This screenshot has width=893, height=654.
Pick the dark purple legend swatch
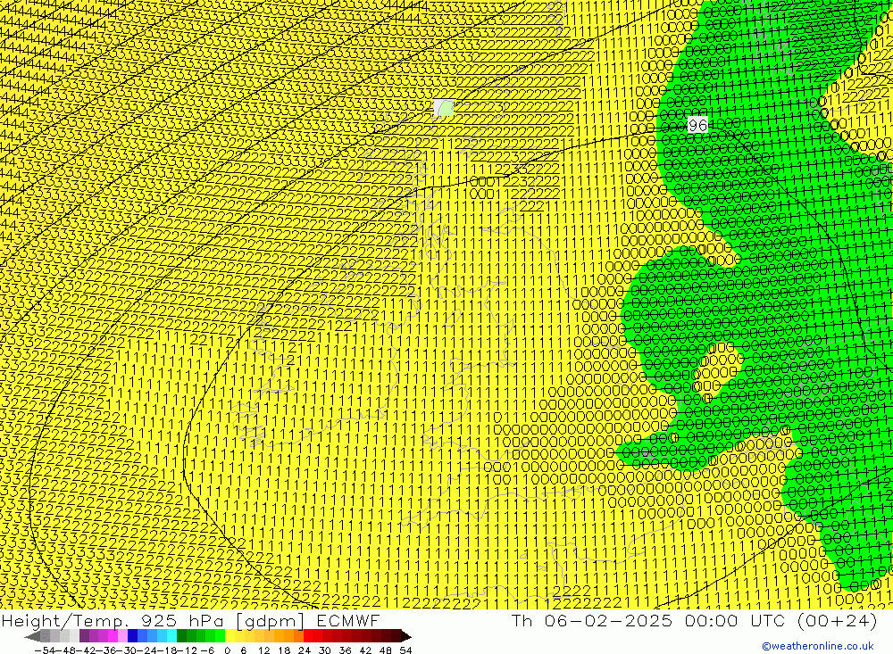(84, 636)
